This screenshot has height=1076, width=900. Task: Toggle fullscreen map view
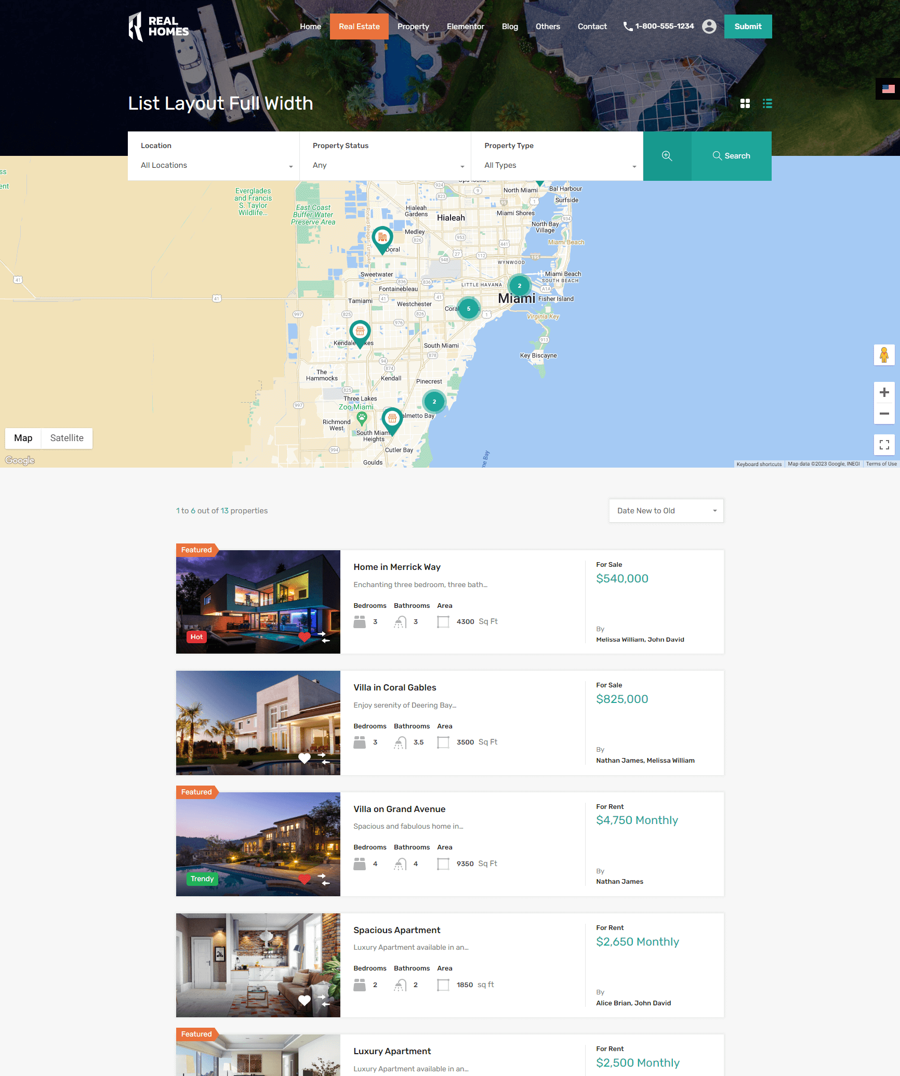pos(884,445)
